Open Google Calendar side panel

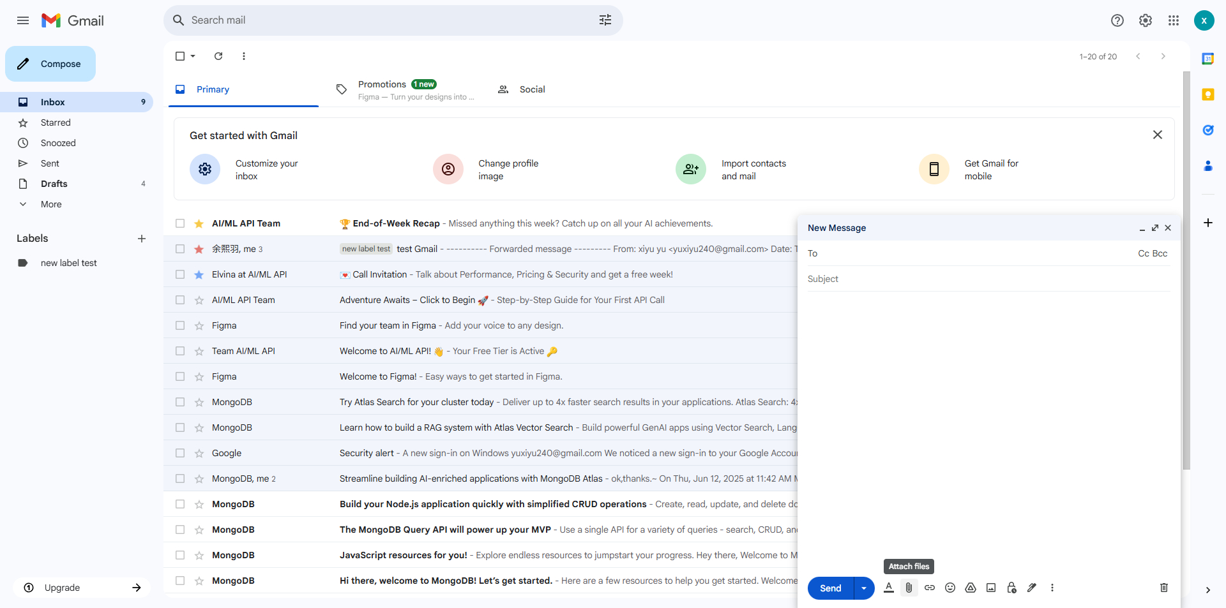tap(1208, 59)
